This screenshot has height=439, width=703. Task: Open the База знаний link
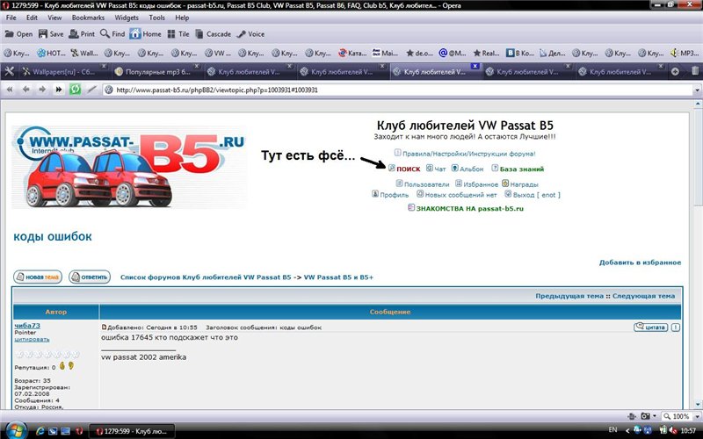pos(522,169)
